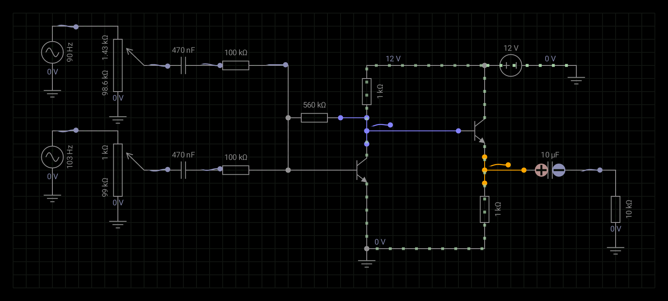Click the 1 kΩ resistor below the orange node
Screen dimensions: 668x301
(485, 209)
